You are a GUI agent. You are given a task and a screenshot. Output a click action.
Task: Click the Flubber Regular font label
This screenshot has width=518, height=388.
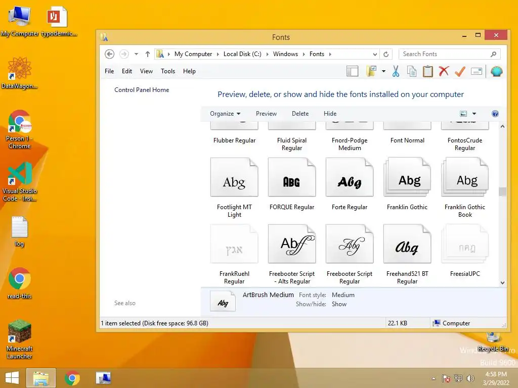click(234, 140)
